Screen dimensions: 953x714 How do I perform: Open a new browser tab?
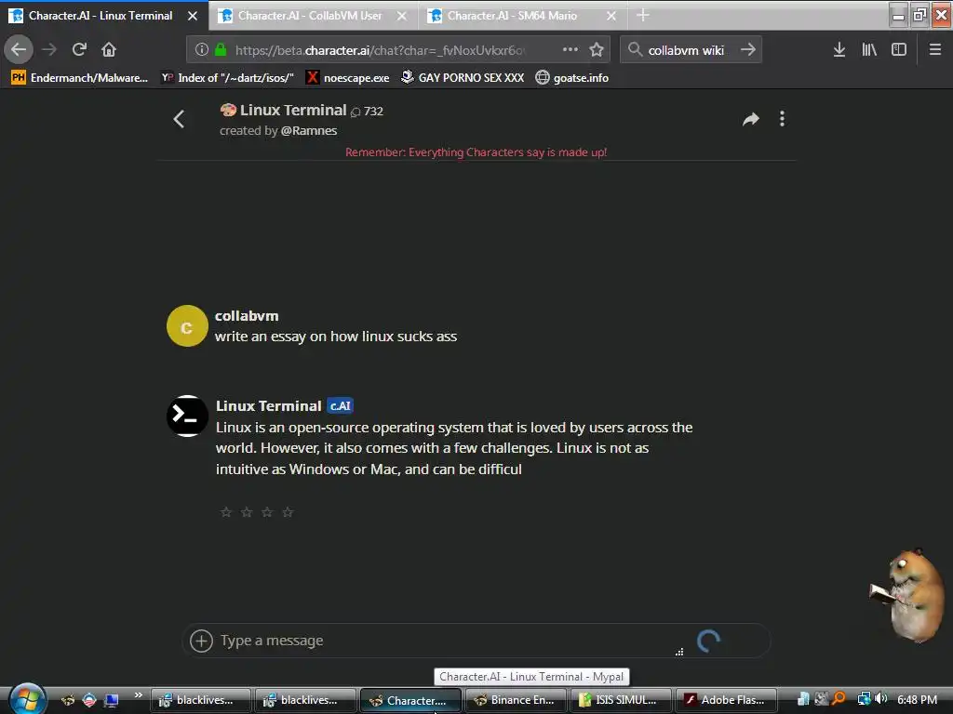point(643,15)
